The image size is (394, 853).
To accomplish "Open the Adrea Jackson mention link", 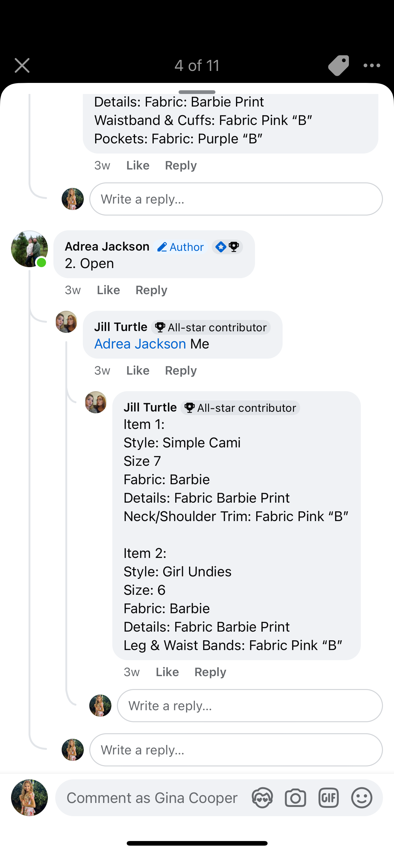I will point(140,344).
